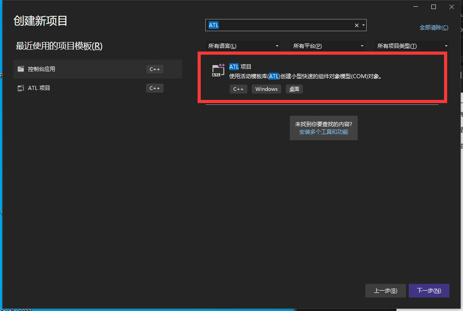Click the 上一步 back button
Image resolution: width=463 pixels, height=311 pixels.
point(386,291)
